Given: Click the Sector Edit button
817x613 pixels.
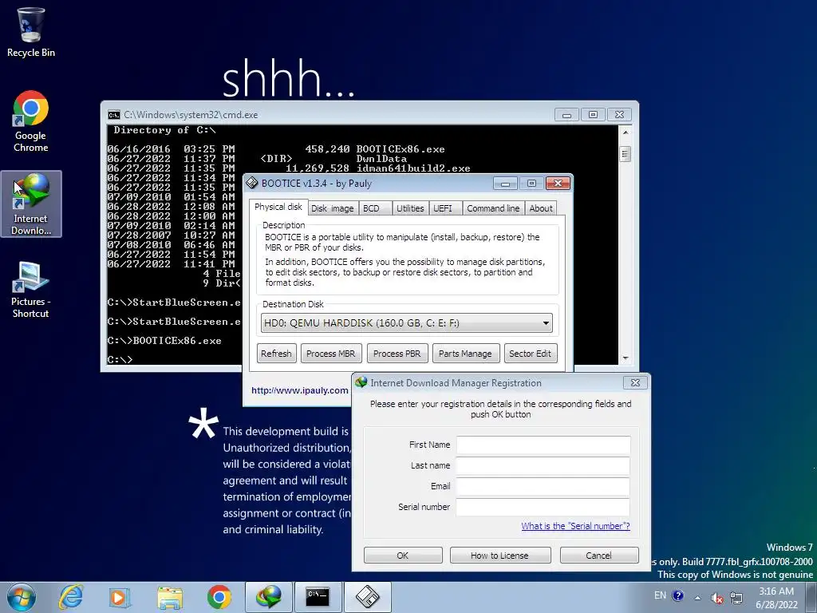Looking at the screenshot, I should pos(531,354).
